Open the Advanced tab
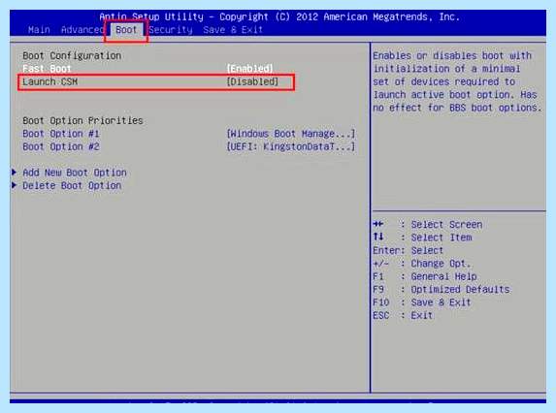Viewport: 556px width, 413px height. tap(82, 30)
